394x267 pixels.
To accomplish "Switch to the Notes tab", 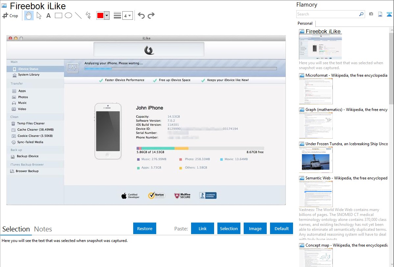I will [x=43, y=229].
